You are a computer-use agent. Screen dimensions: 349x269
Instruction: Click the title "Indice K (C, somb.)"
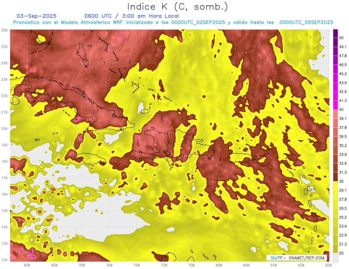coord(178,7)
